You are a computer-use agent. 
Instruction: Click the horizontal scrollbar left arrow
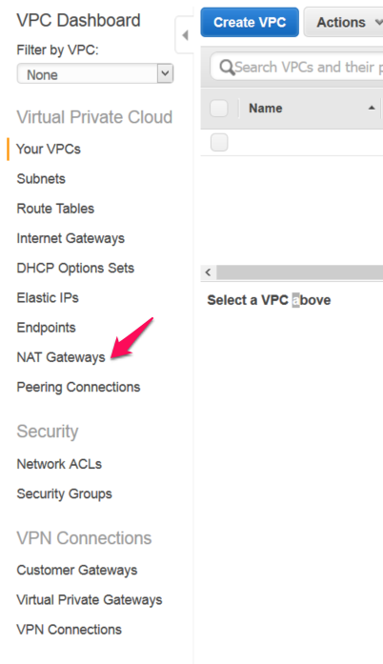pyautogui.click(x=208, y=272)
